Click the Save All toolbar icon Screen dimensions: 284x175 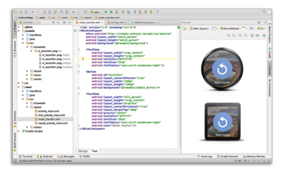click(x=21, y=12)
